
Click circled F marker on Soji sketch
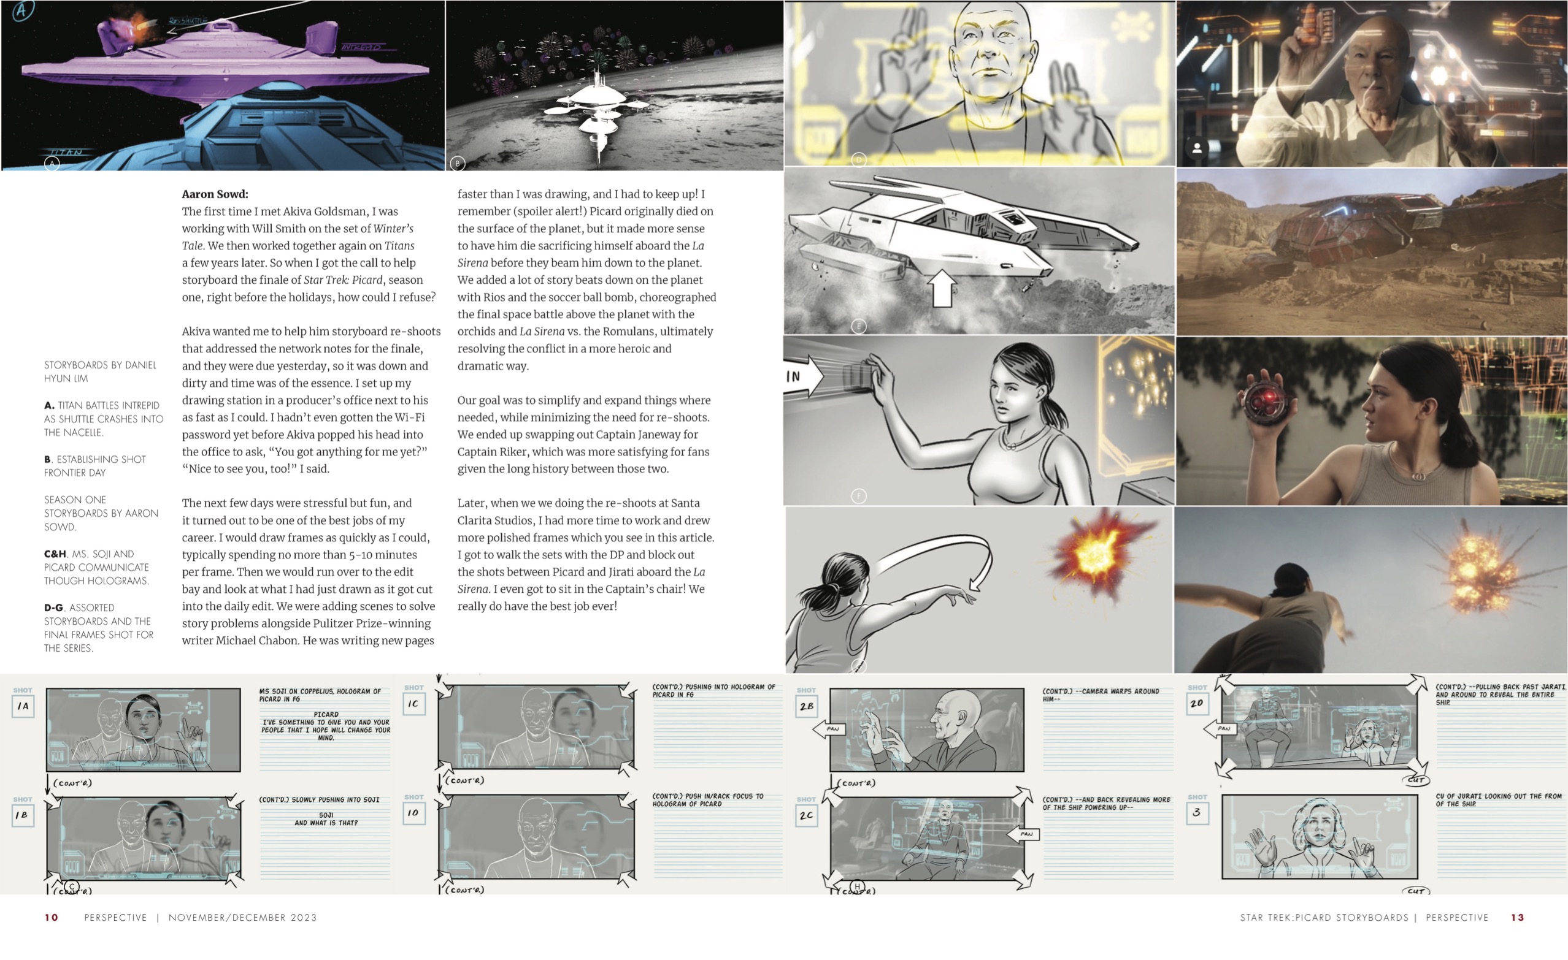point(858,496)
